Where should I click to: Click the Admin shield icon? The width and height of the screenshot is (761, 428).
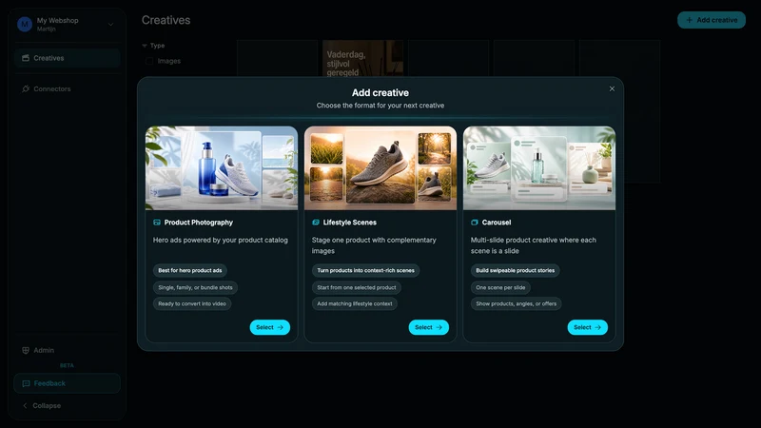[x=26, y=350]
